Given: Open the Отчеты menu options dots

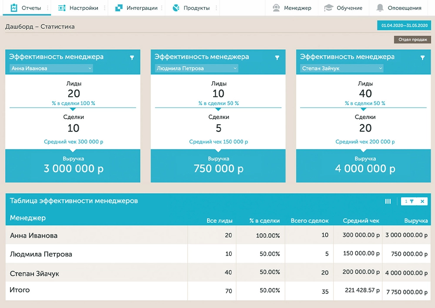Looking at the screenshot, I should 48,7.
